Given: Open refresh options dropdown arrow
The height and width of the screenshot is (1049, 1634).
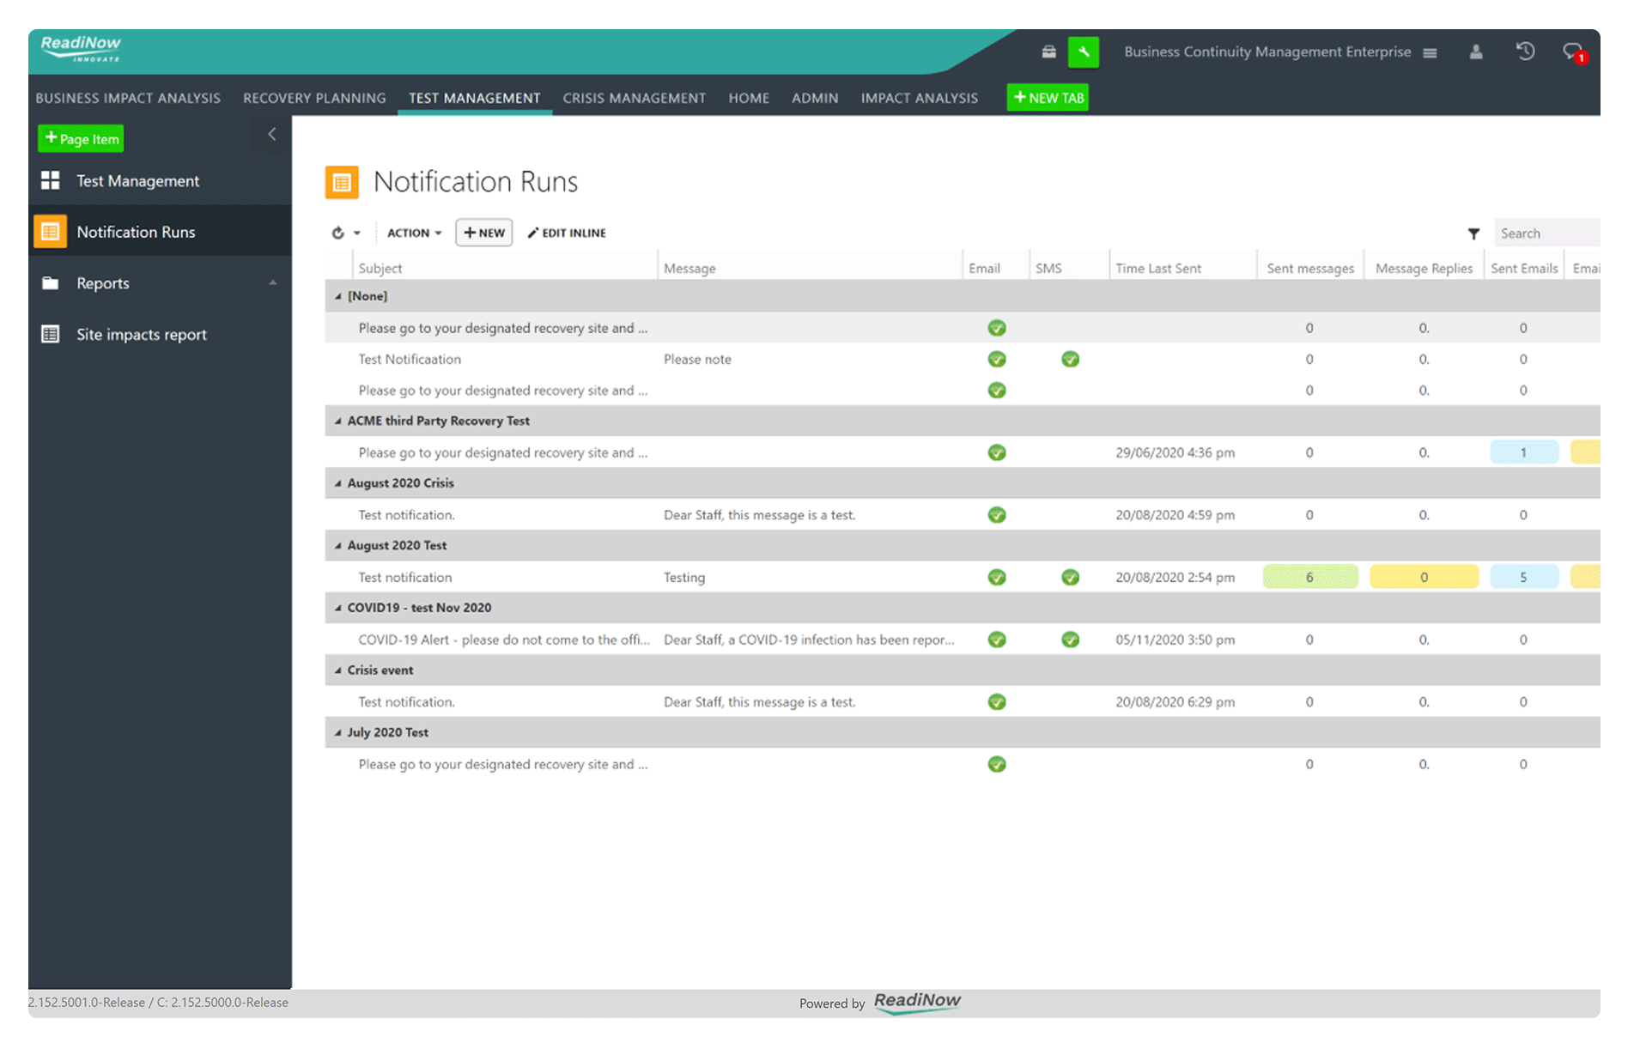Looking at the screenshot, I should coord(357,233).
